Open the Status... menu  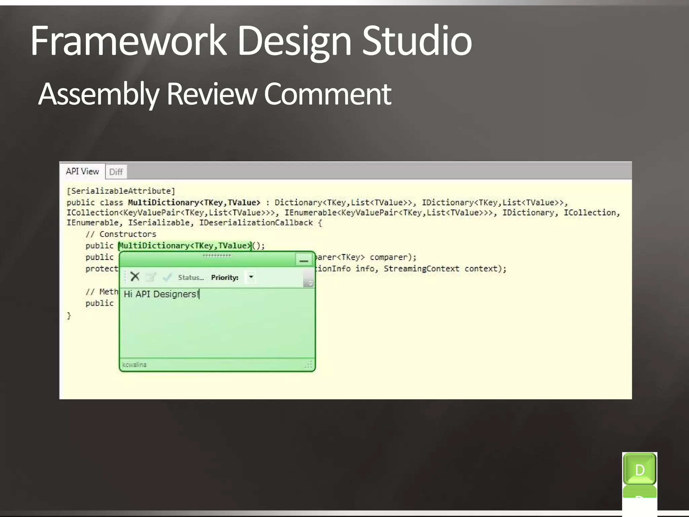coord(191,277)
